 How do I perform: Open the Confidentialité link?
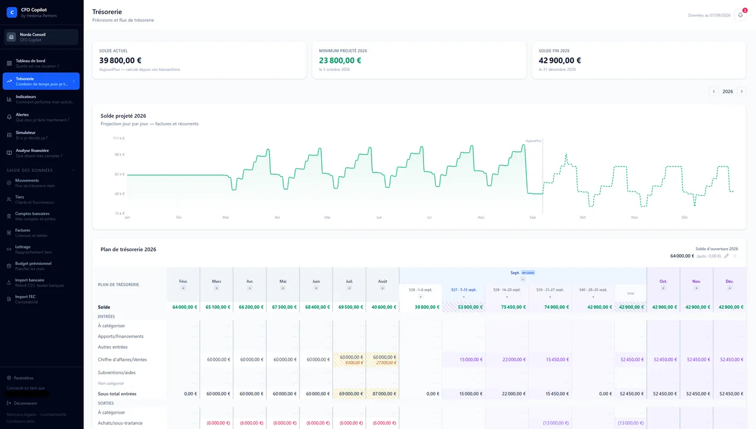click(x=53, y=414)
